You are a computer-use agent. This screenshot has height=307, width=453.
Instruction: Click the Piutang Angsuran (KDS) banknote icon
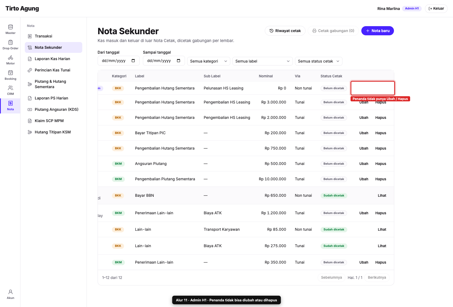coord(30,109)
